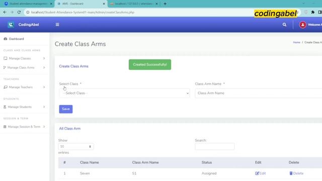The width and height of the screenshot is (322, 181).
Task: Click the Dashboard speedometer icon
Action: point(6,39)
